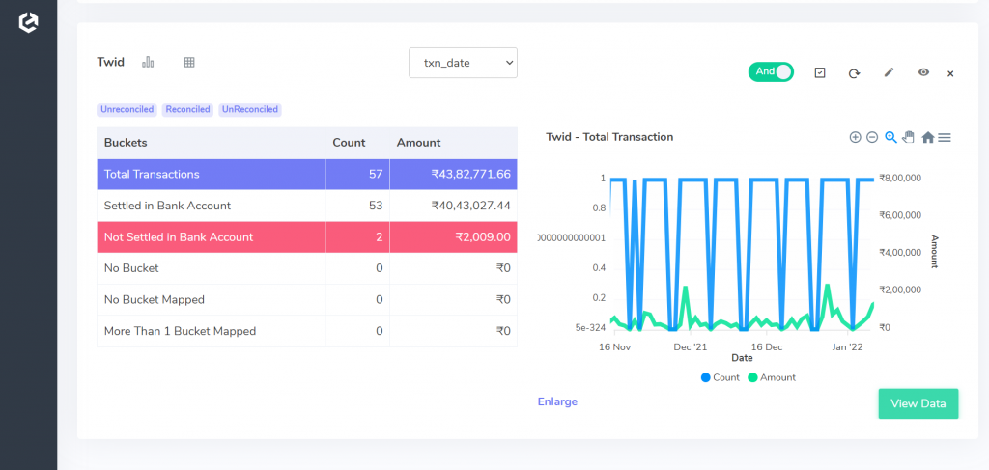989x470 pixels.
Task: Refresh the Twid widget
Action: [x=854, y=73]
